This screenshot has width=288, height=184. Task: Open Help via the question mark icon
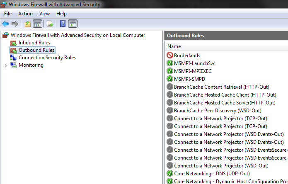[63, 24]
